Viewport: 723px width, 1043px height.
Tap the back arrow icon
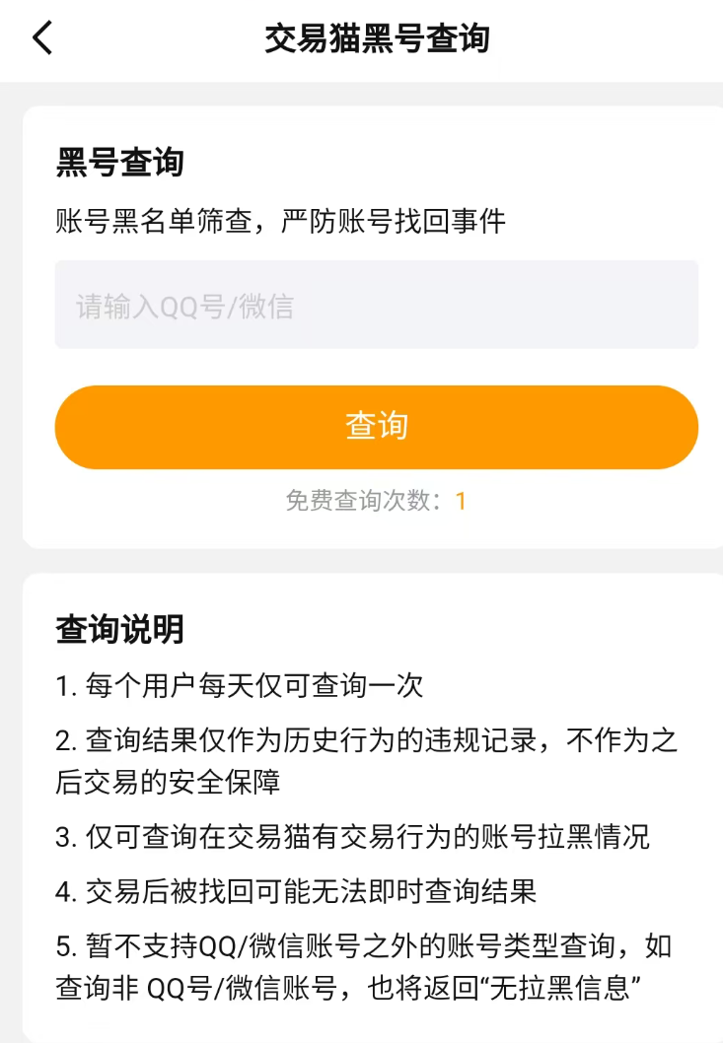coord(42,38)
